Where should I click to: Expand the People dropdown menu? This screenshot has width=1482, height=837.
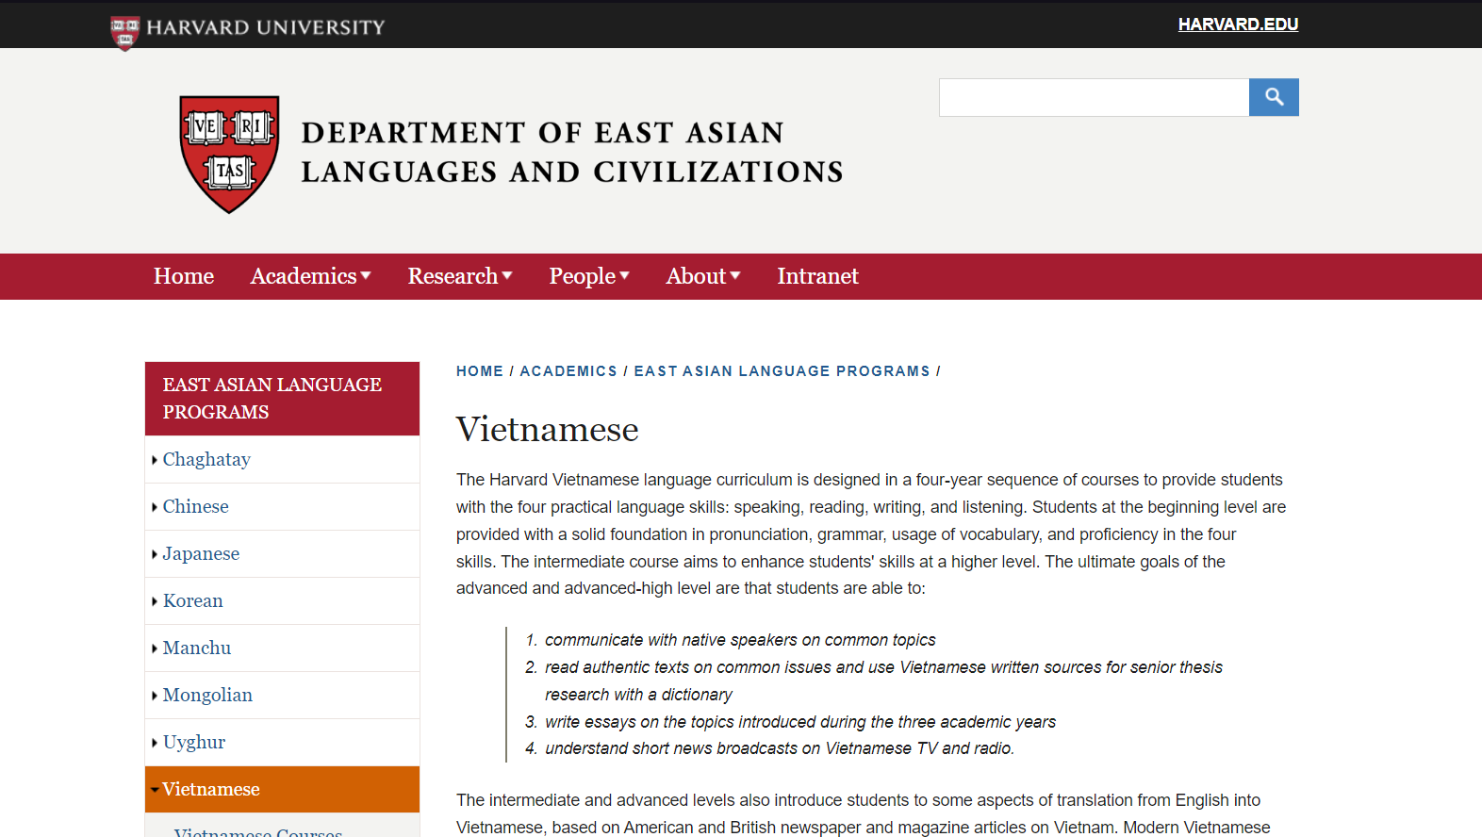click(x=588, y=276)
